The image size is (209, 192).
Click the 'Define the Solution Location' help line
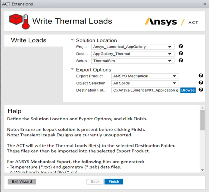(77, 119)
